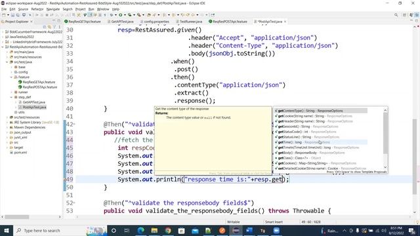The image size is (420, 236).
Task: Click Collapse All in Project Explorer
Action: coord(45,27)
